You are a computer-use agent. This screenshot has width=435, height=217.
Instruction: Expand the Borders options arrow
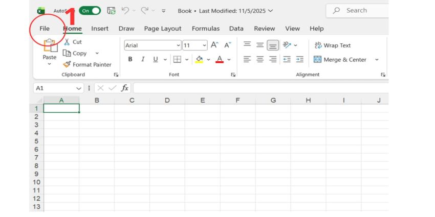187,60
